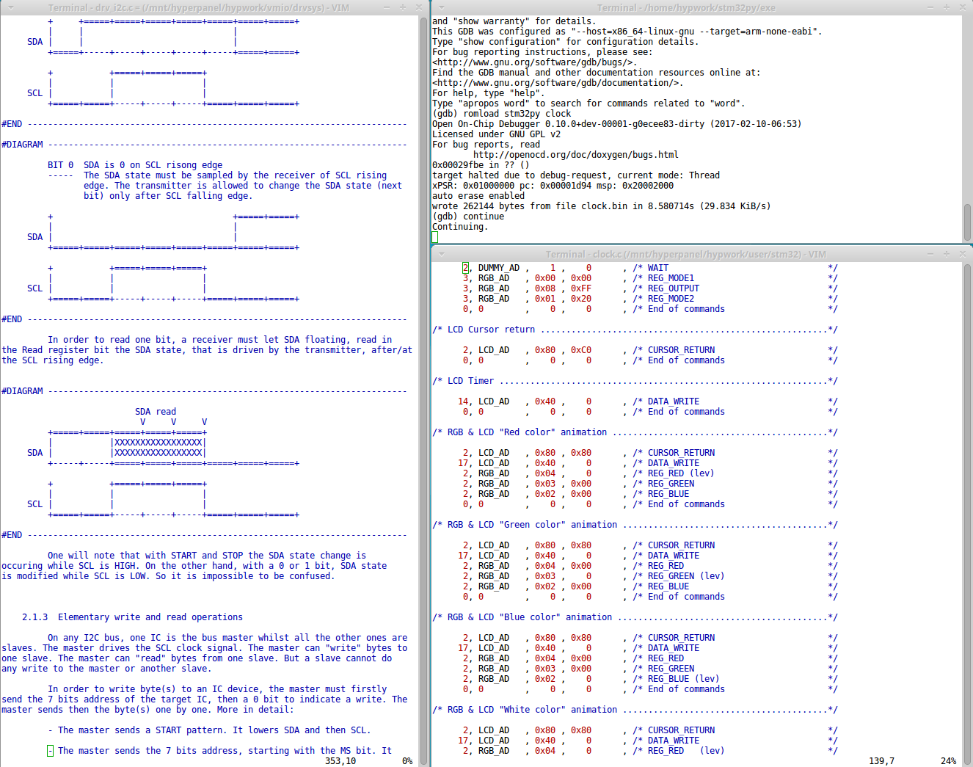Minimize the clock.c VIM terminal window

click(x=930, y=254)
